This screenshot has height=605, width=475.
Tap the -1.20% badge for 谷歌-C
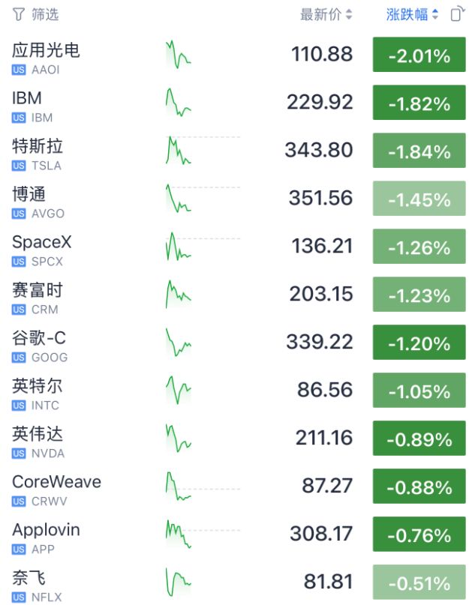[419, 343]
